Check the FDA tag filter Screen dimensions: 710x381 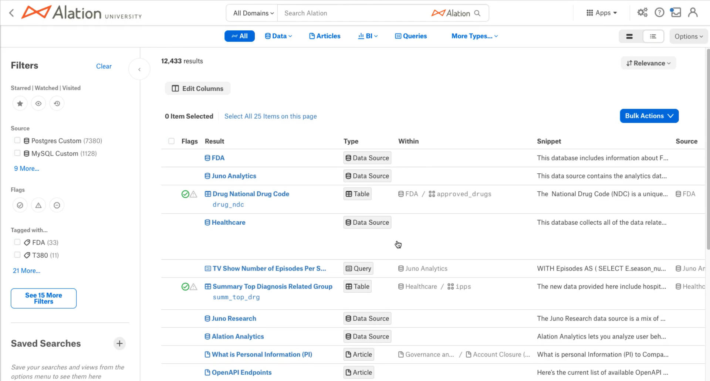pos(17,242)
